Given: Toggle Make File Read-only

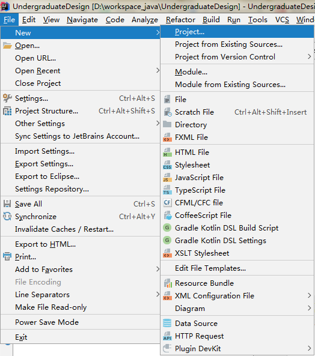Looking at the screenshot, I should coord(80,307).
